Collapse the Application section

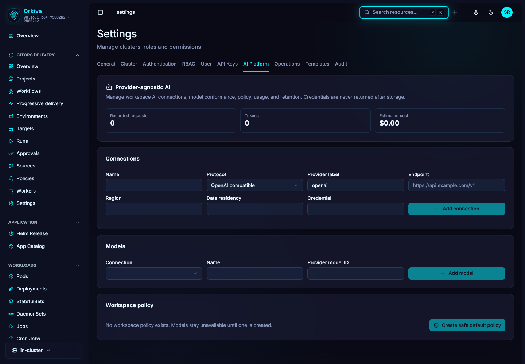[x=77, y=222]
